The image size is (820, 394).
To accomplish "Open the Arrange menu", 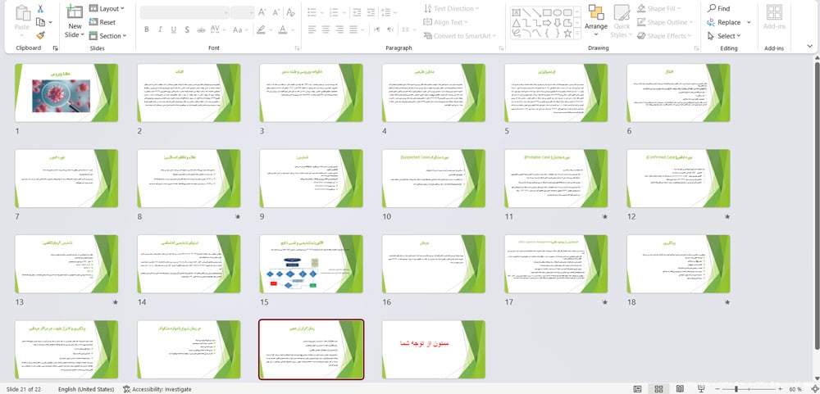I will coord(595,21).
